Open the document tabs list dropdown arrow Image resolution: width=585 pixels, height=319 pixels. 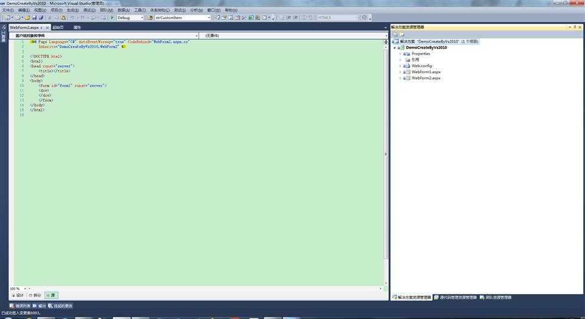coord(385,27)
